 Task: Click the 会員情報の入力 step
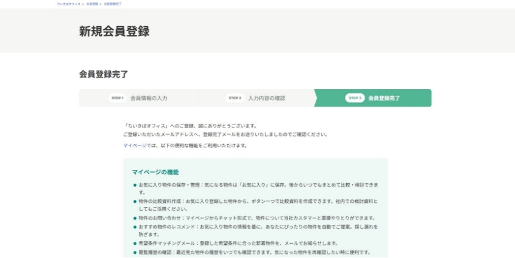(149, 98)
